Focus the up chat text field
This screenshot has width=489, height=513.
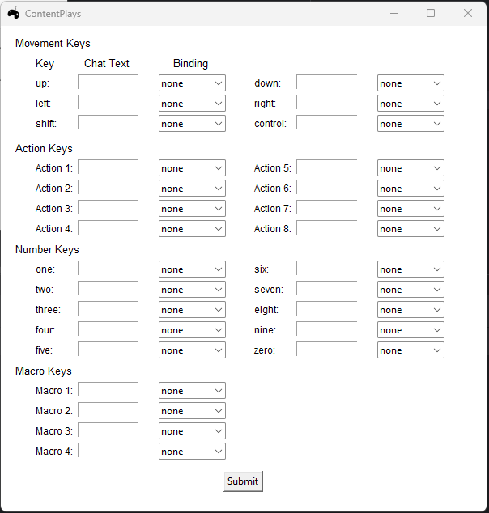[x=108, y=82]
